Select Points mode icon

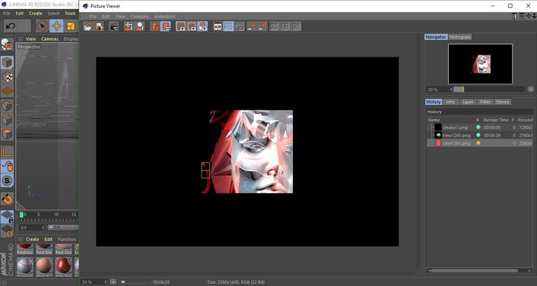pos(7,106)
